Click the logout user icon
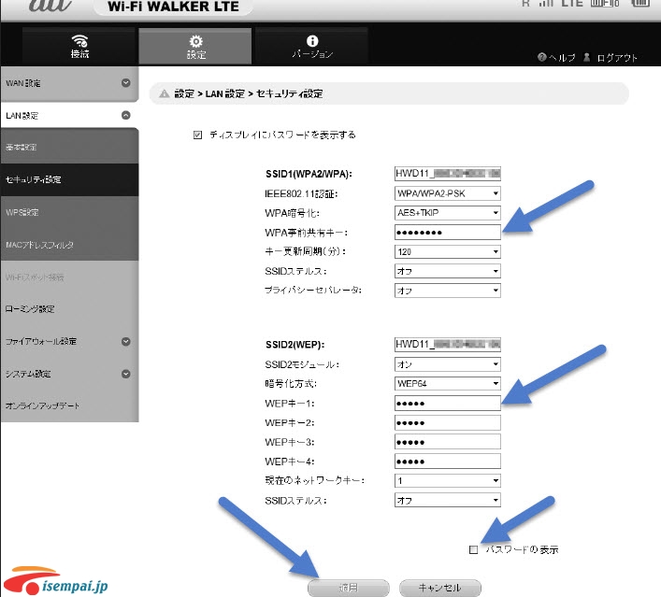 click(586, 57)
